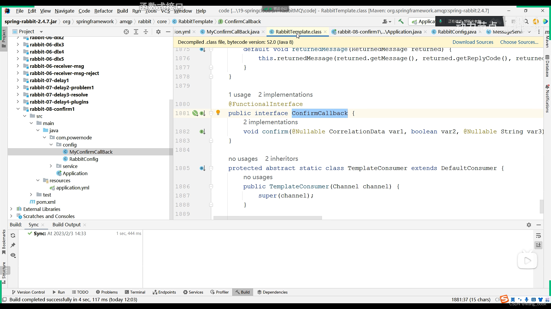
Task: Click the pin tab icon in Build panel
Action: (13, 245)
